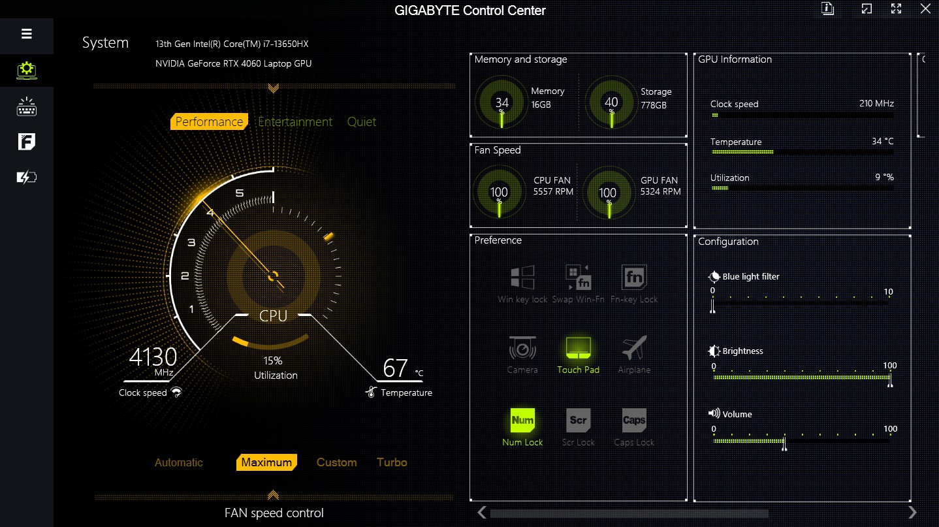
Task: Disable the Touch Pad
Action: click(578, 355)
